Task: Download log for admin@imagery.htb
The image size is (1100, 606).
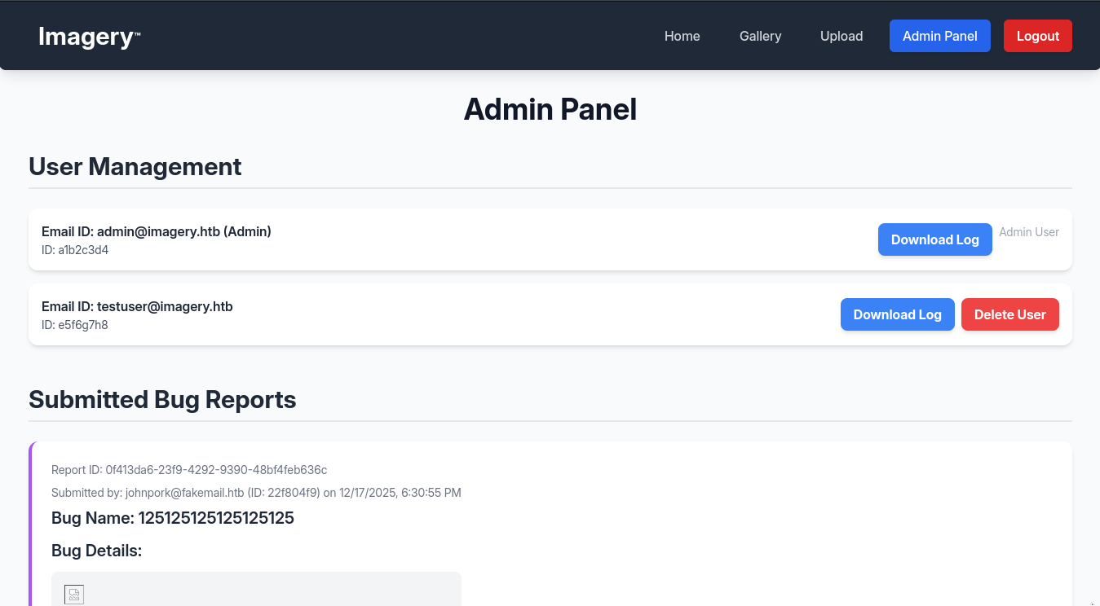Action: tap(934, 239)
